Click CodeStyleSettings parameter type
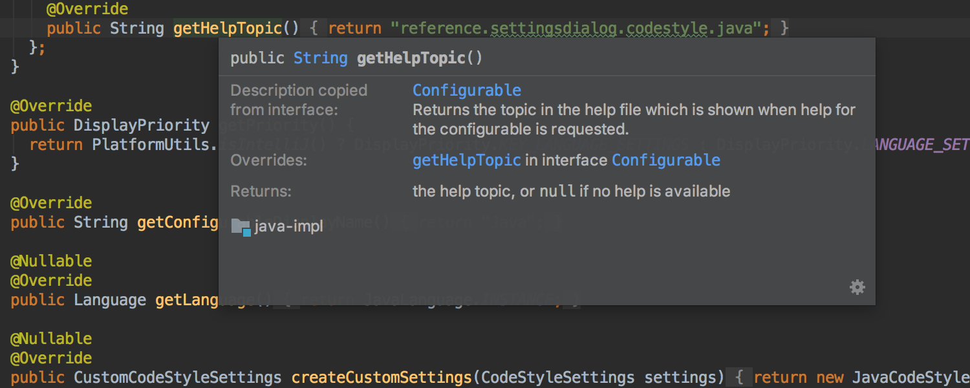This screenshot has width=970, height=388. click(x=558, y=378)
